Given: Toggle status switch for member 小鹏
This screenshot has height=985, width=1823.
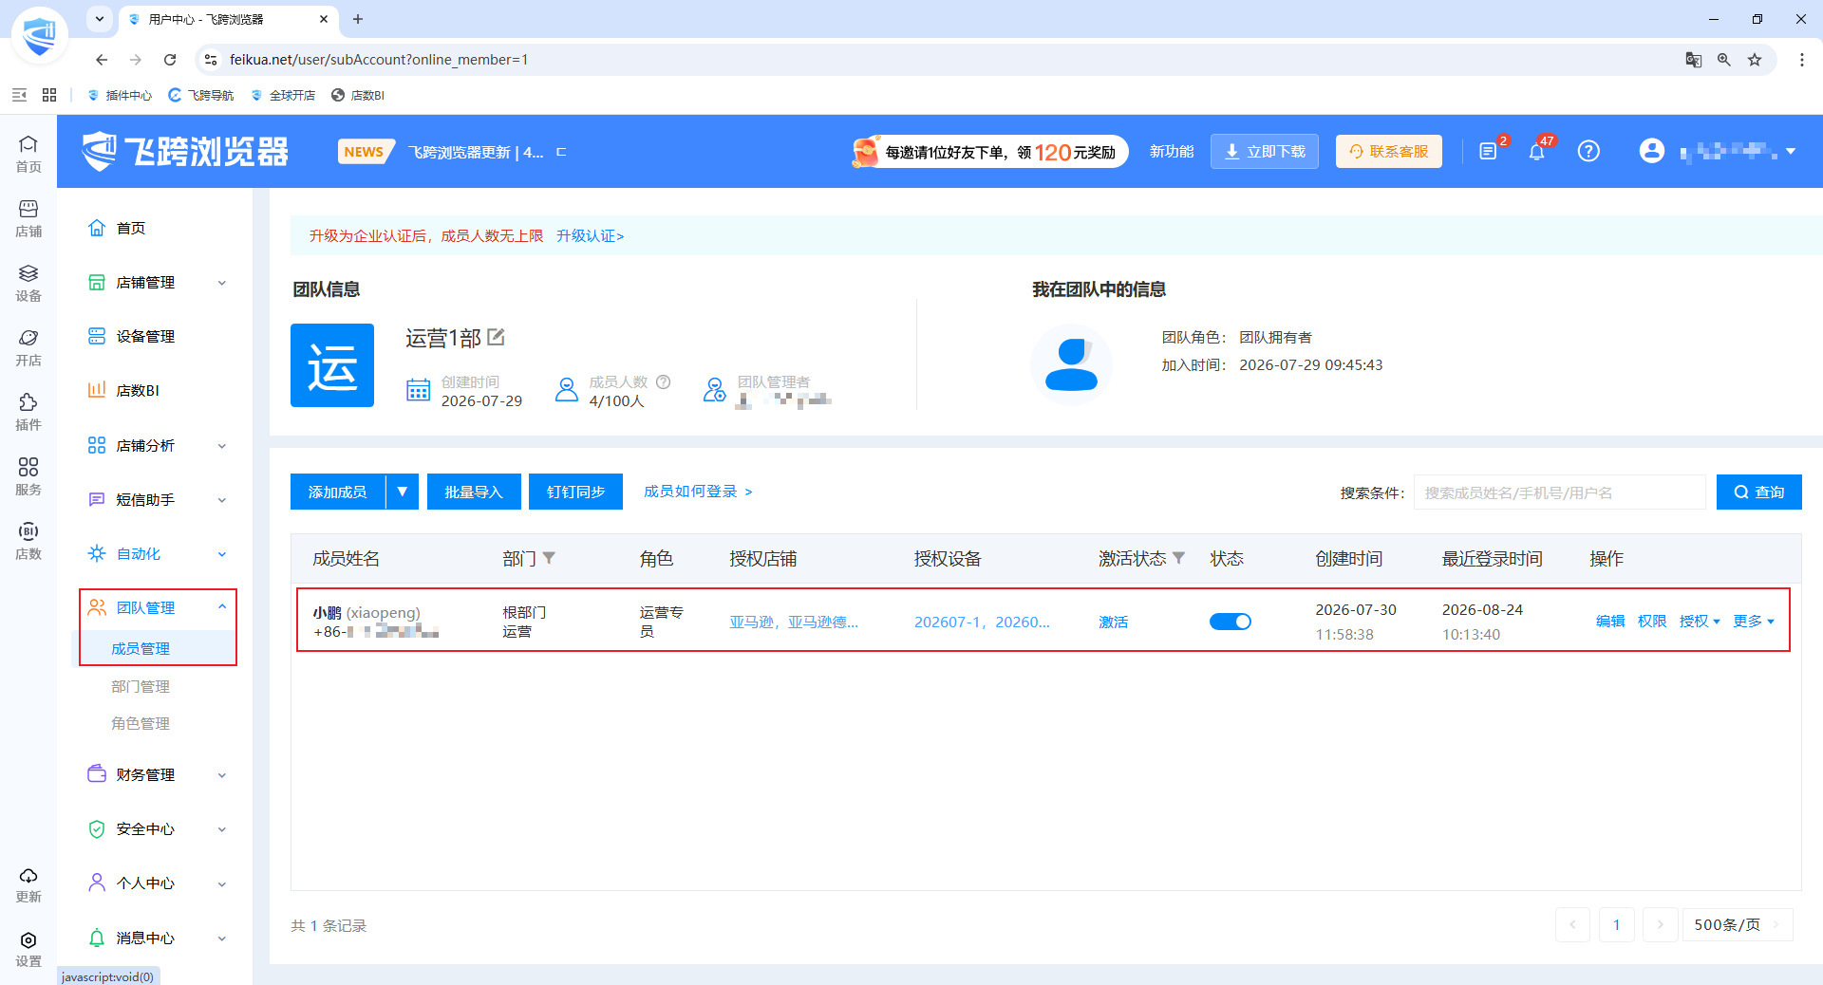Looking at the screenshot, I should 1230,622.
